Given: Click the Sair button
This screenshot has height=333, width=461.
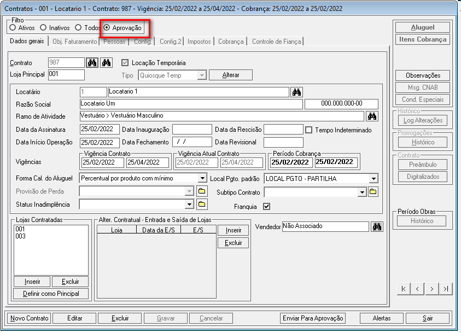Looking at the screenshot, I should click(428, 318).
